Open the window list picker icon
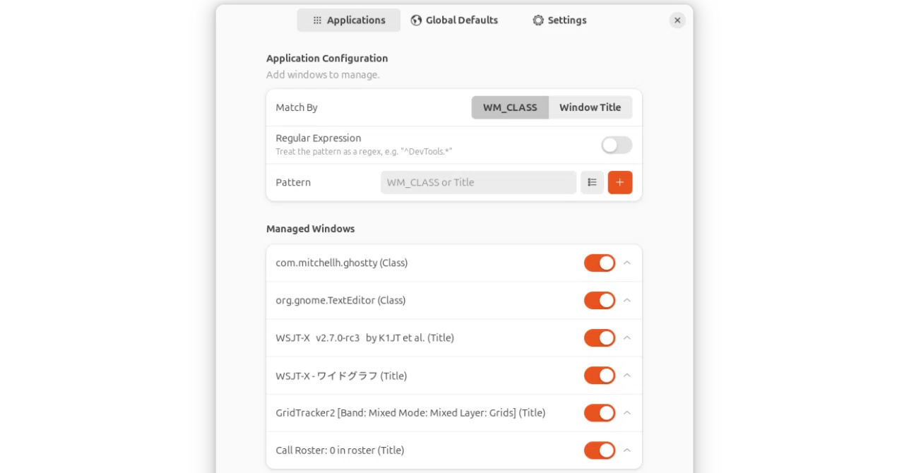 coord(593,182)
